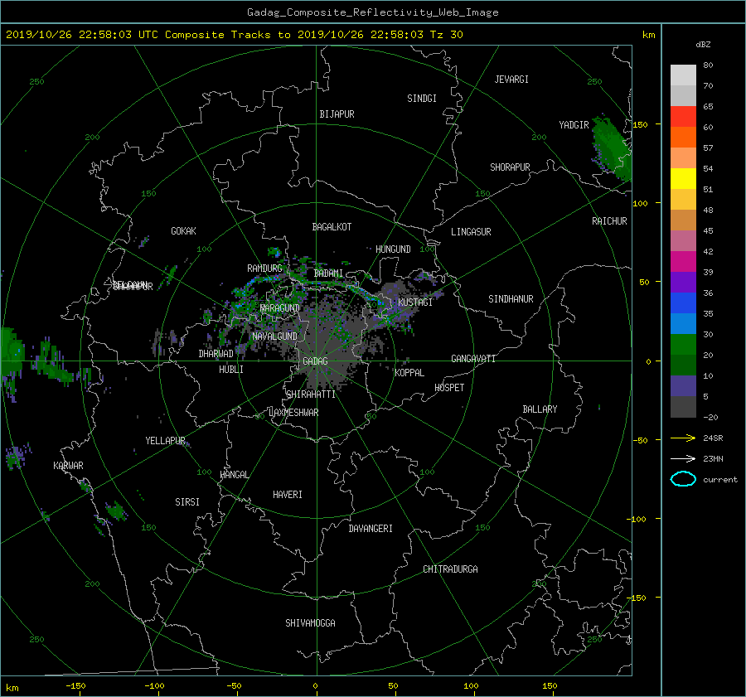Click the RAICHUR city label
The height and width of the screenshot is (697, 746).
[x=609, y=220]
